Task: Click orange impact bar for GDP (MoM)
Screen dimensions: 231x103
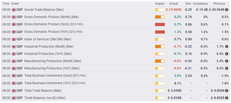Action: (160, 17)
